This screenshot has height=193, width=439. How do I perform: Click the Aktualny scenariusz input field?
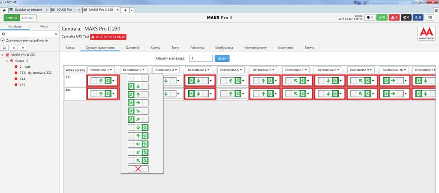[x=201, y=58]
